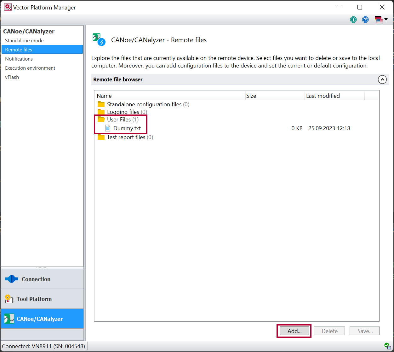394x352 pixels.
Task: Click the CANoe/CANalyzer Remote files header icon
Action: (x=99, y=40)
